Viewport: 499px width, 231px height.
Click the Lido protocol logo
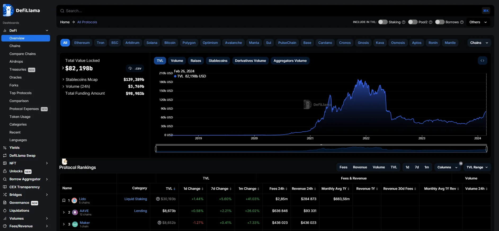[x=74, y=201]
